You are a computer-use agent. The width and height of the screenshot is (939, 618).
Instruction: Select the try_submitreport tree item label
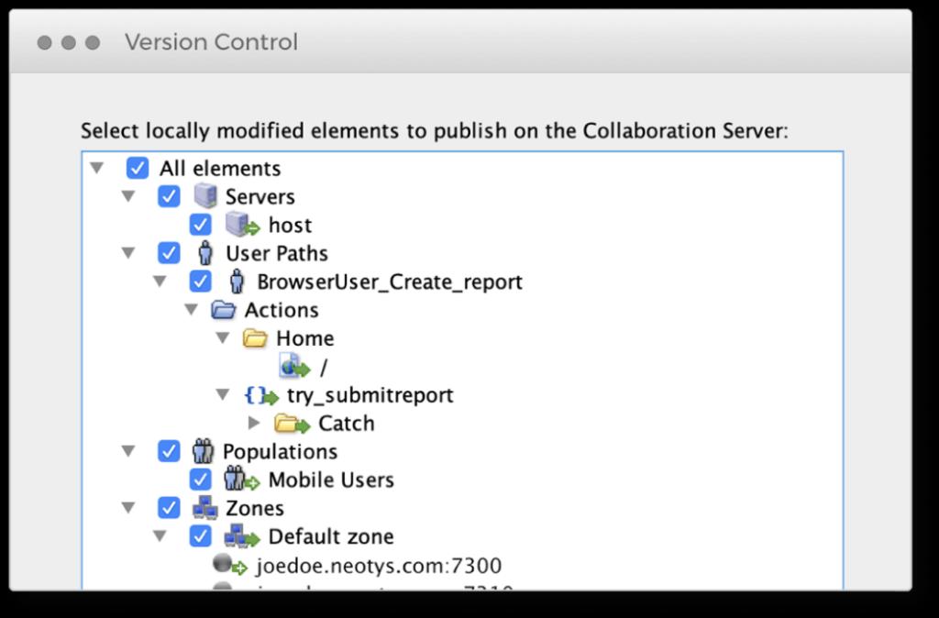coord(370,395)
